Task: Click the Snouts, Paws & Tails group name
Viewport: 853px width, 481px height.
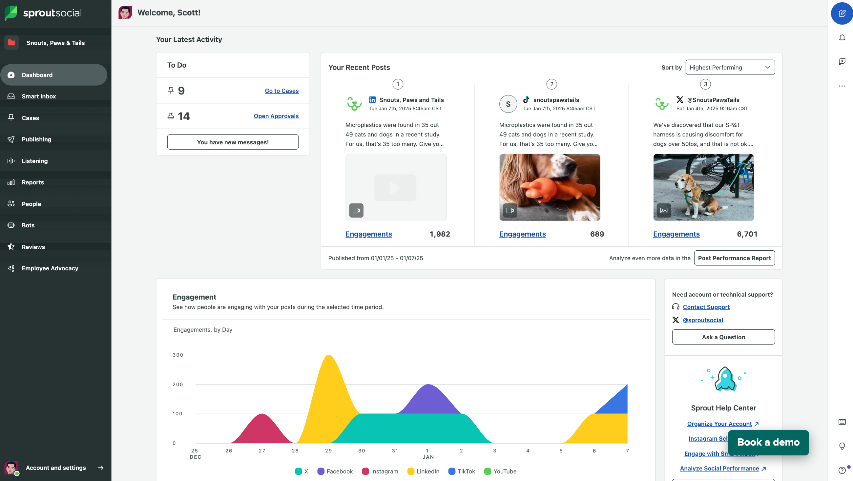Action: (x=56, y=43)
